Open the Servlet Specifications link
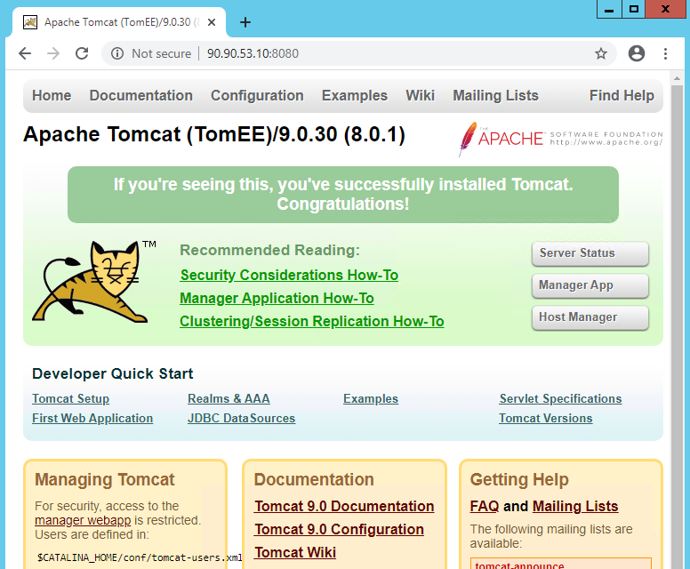 (560, 398)
